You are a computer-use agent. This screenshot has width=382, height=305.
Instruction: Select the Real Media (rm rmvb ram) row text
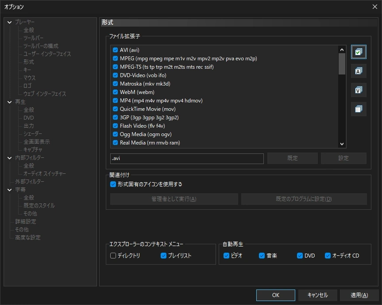(150, 143)
